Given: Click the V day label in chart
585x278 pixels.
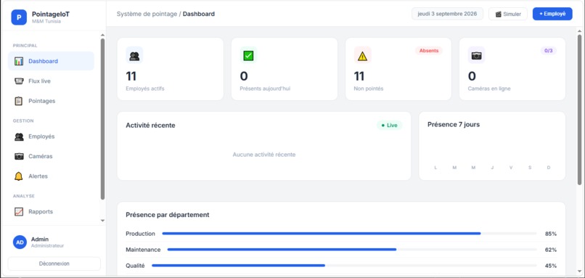Looking at the screenshot, I should [511, 168].
